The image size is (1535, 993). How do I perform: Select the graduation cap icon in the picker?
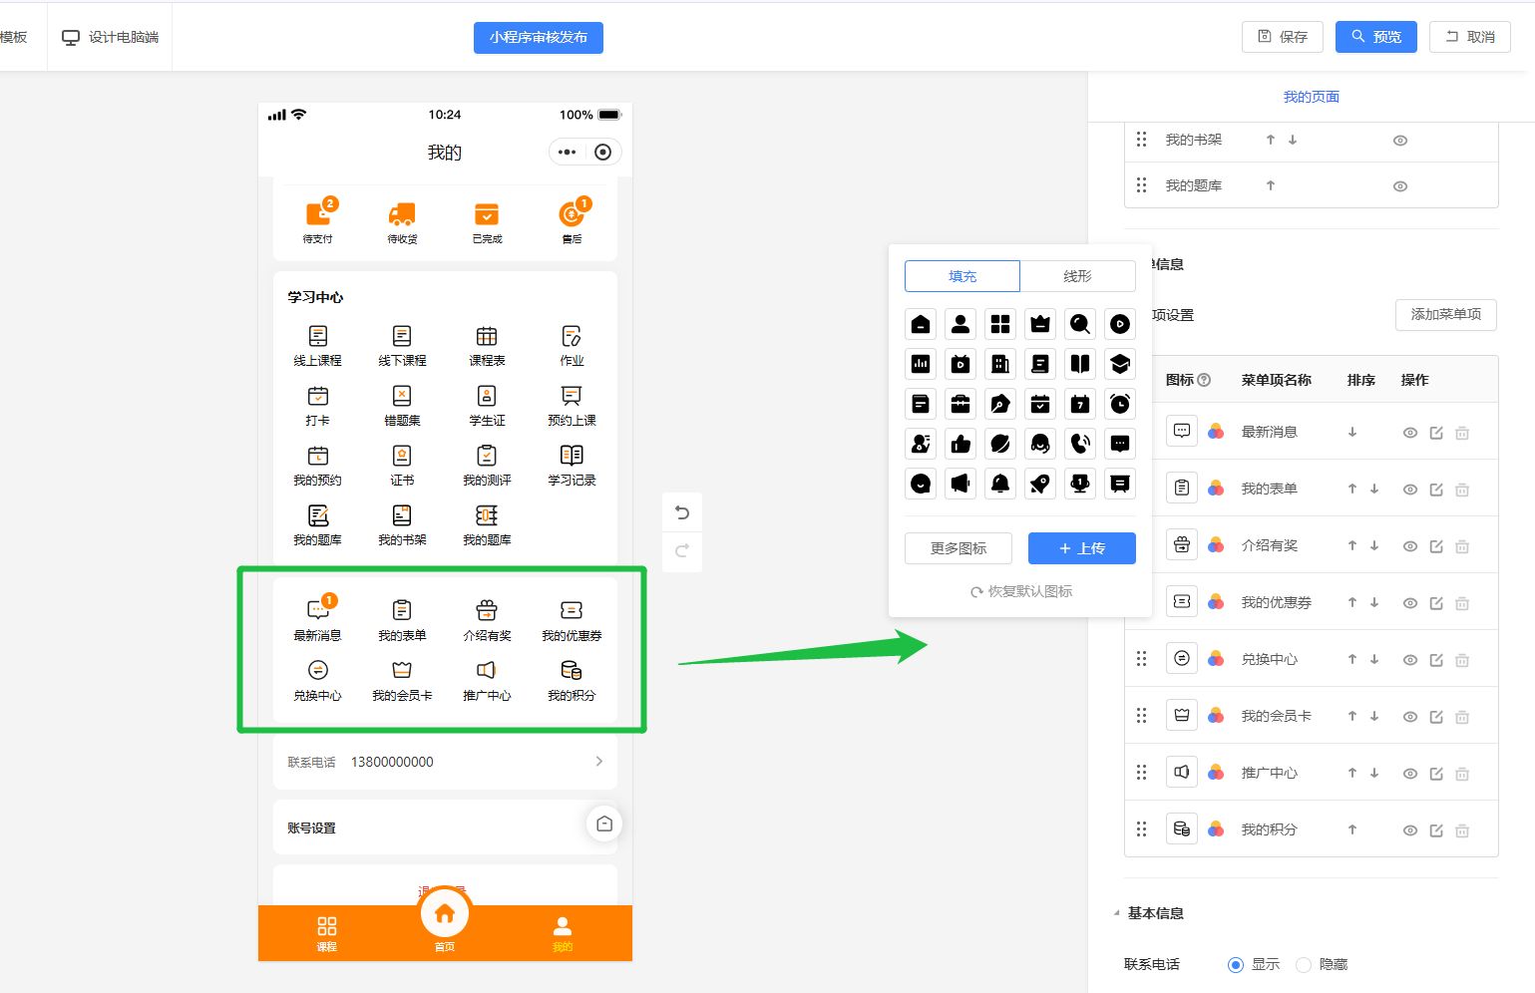click(x=1120, y=364)
